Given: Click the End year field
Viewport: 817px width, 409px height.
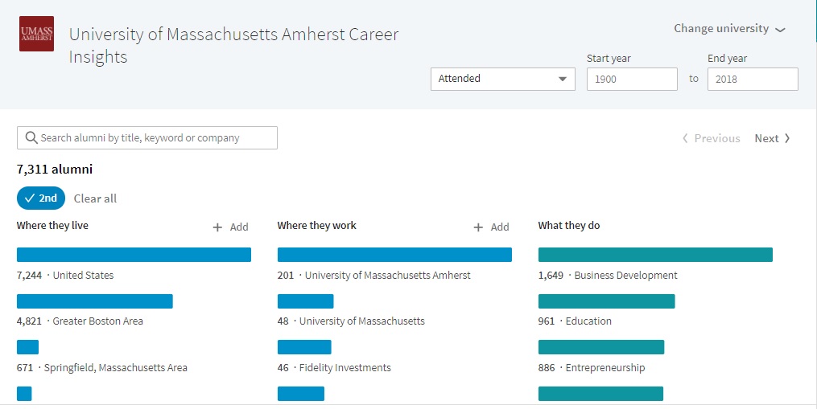Looking at the screenshot, I should point(753,79).
